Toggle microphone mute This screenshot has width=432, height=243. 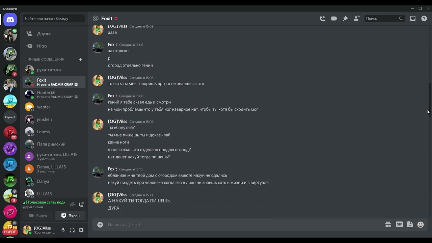[x=63, y=230]
